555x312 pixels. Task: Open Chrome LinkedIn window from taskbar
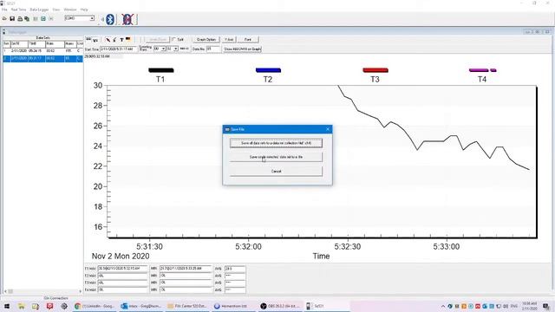(95, 306)
